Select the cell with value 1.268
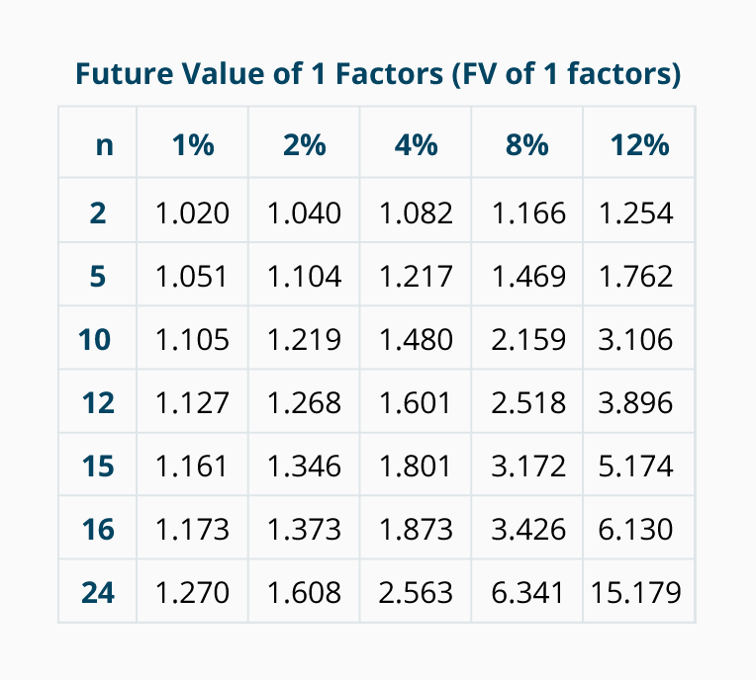This screenshot has width=756, height=680. 304,402
